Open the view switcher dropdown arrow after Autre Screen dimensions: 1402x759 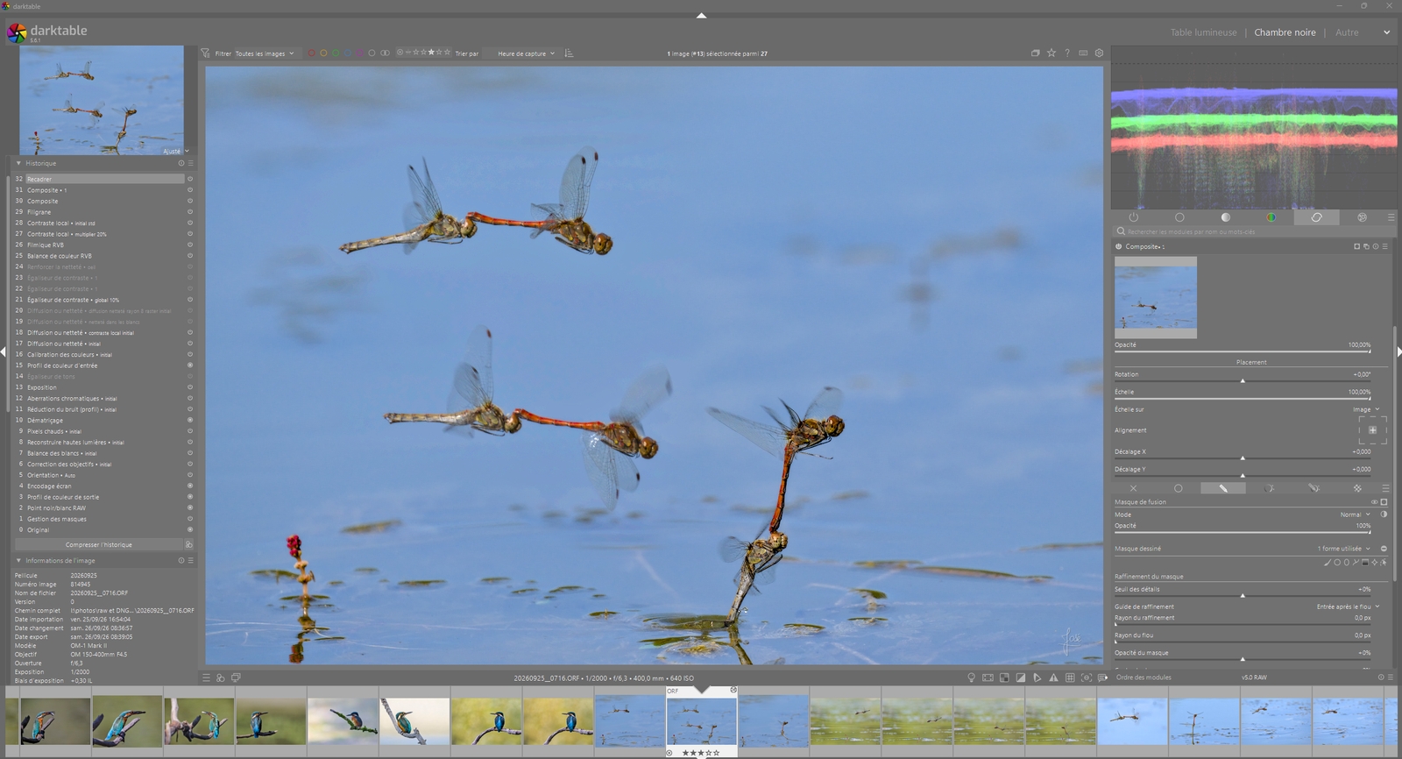[x=1386, y=32]
